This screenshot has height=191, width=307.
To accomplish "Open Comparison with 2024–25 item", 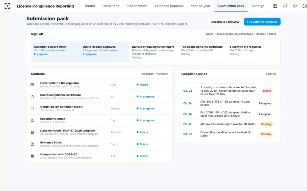I will pyautogui.click(x=100, y=156).
